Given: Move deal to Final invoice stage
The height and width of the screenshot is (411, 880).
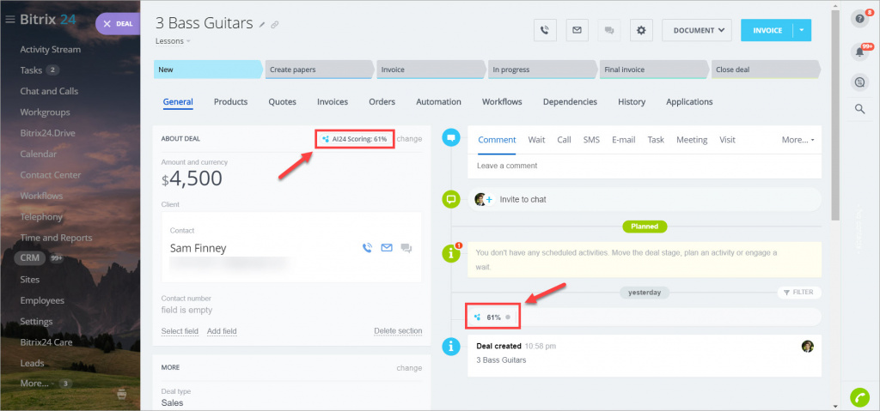Looking at the screenshot, I should [x=653, y=70].
